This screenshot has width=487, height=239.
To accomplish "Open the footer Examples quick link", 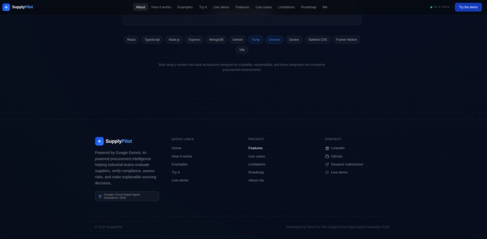I will point(179,165).
